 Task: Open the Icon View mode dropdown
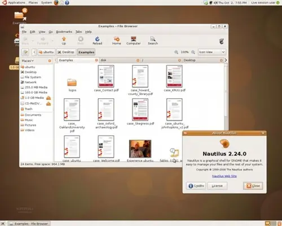(211, 52)
